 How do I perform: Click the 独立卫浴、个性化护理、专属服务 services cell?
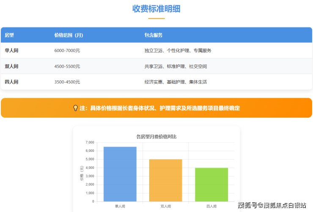178,51
